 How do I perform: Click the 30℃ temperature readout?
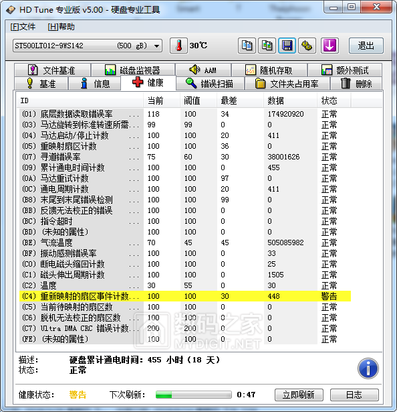click(198, 46)
